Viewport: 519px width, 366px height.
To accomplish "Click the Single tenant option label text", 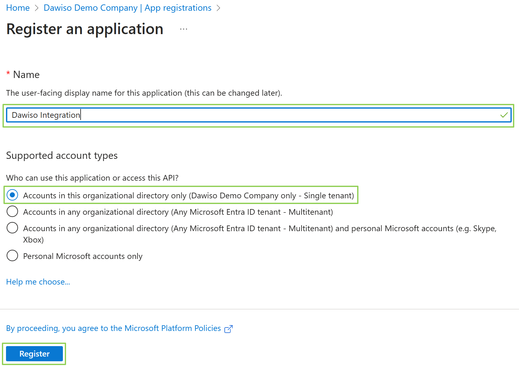I will (188, 195).
